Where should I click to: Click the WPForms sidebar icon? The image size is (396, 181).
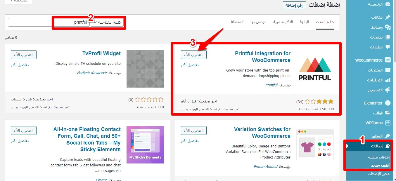pyautogui.click(x=388, y=123)
